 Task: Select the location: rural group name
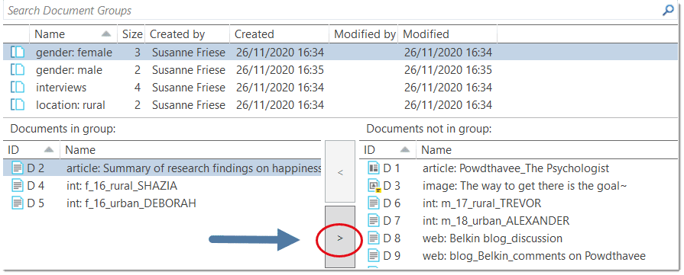(70, 105)
